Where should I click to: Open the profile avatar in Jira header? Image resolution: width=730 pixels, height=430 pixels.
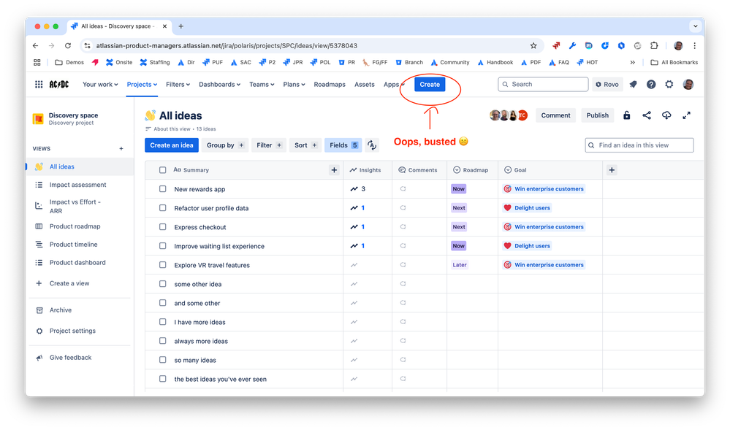(x=688, y=84)
